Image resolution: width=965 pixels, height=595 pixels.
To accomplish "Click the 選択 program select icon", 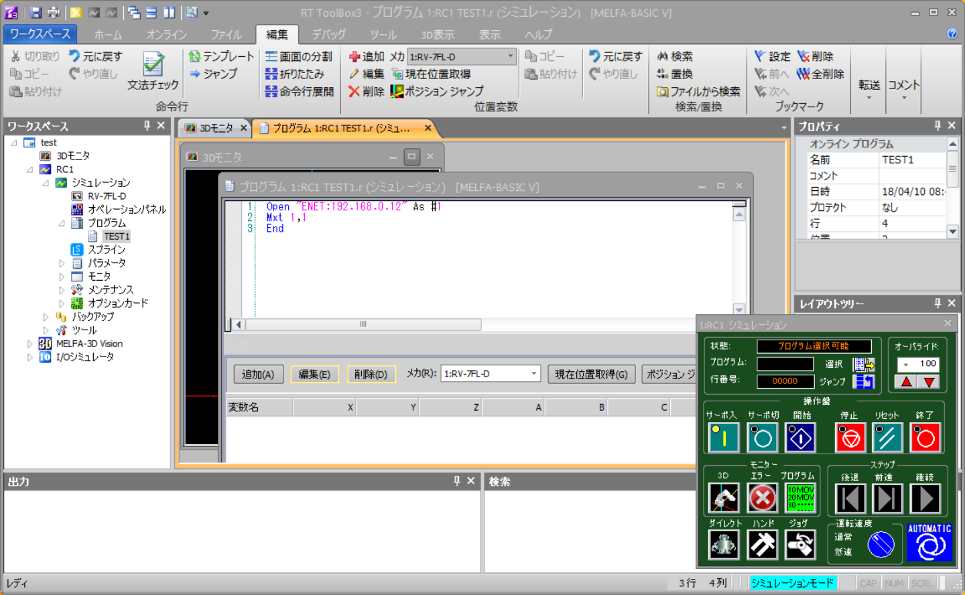I will pos(864,364).
